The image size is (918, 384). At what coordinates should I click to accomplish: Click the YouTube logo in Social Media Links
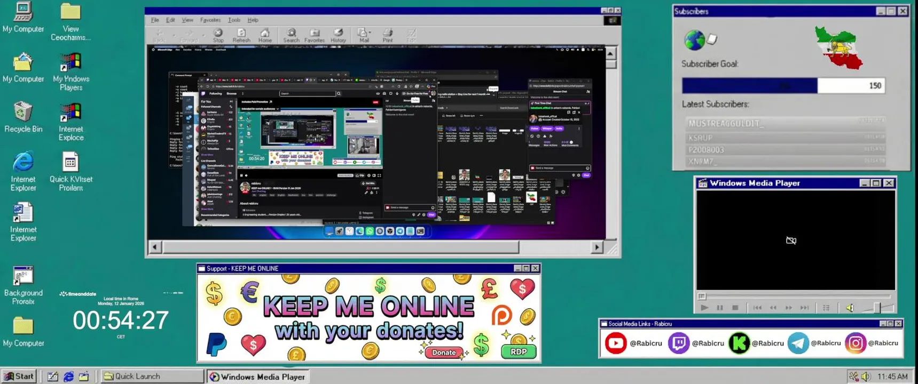pos(615,343)
